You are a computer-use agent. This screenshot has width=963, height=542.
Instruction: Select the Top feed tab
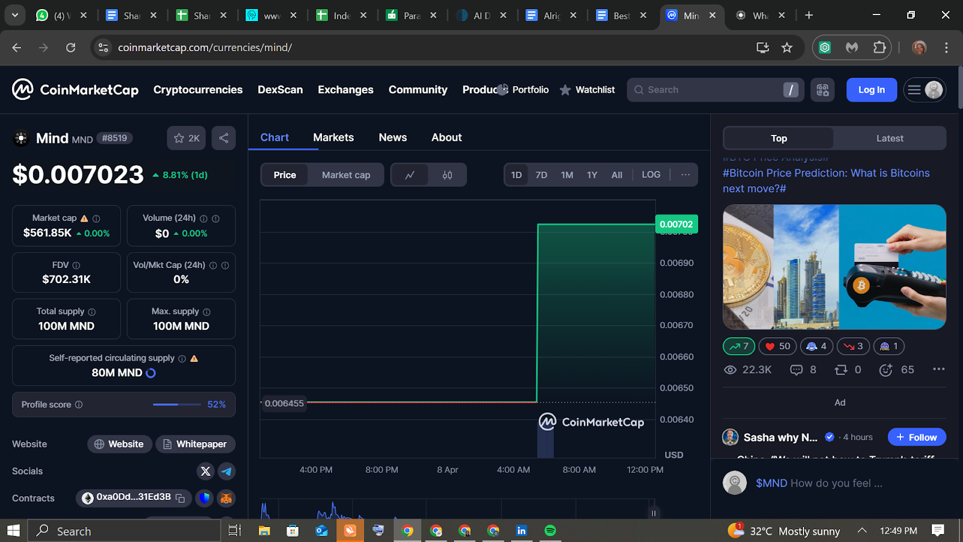[x=779, y=138]
